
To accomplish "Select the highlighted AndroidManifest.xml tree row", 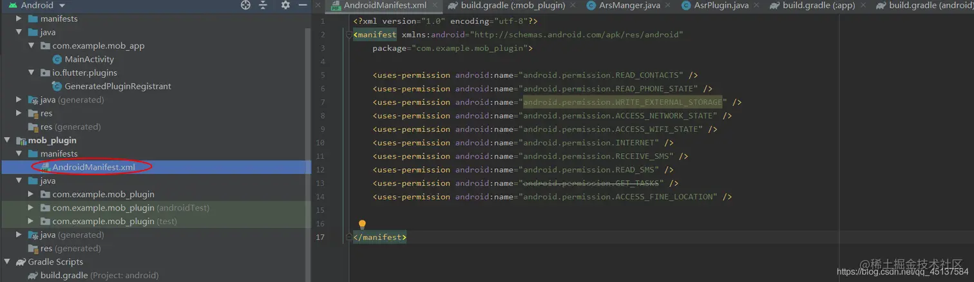I will tap(155, 167).
